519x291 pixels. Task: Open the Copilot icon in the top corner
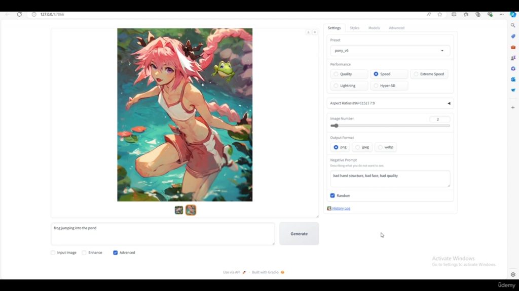tap(513, 14)
